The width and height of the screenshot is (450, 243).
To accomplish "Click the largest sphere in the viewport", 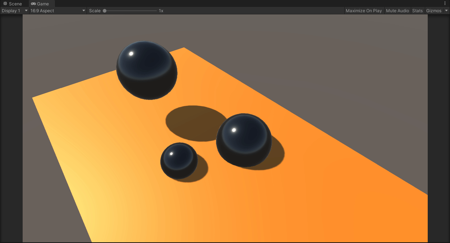I will [147, 70].
